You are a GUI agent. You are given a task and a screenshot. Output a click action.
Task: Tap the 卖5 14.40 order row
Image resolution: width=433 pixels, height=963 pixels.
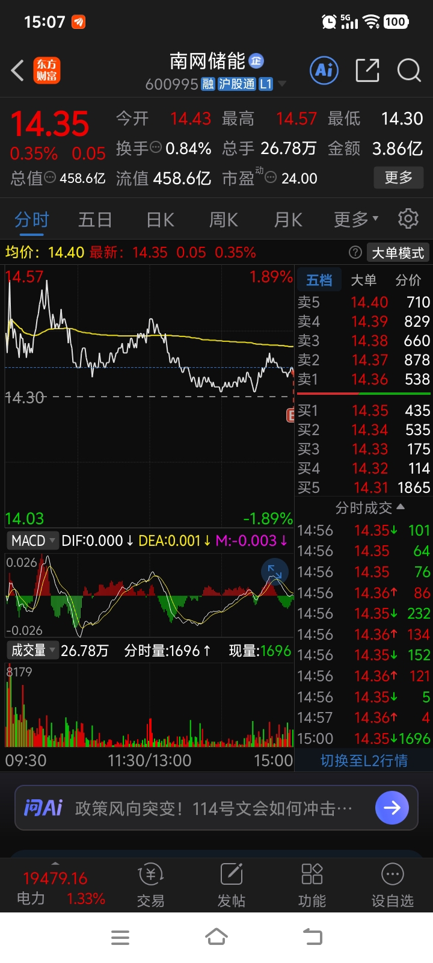[x=364, y=302]
